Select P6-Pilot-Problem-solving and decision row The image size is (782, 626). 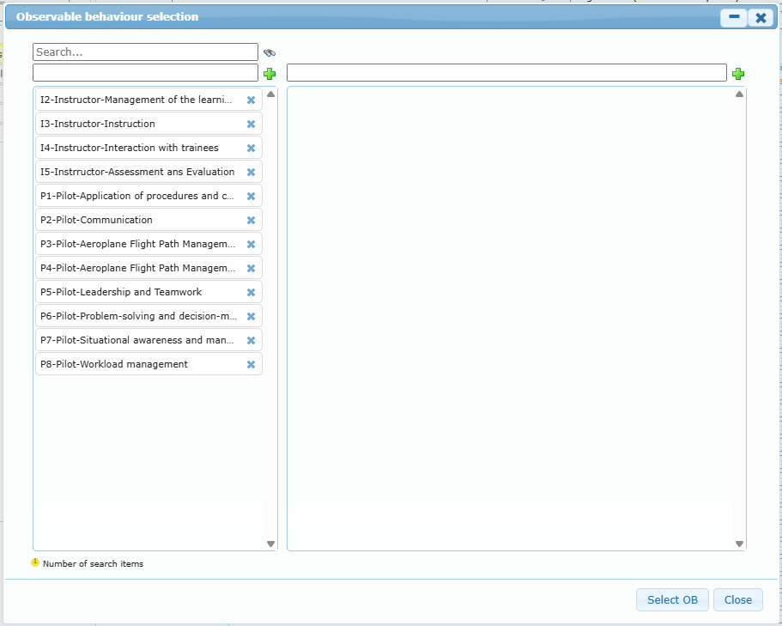coord(149,316)
